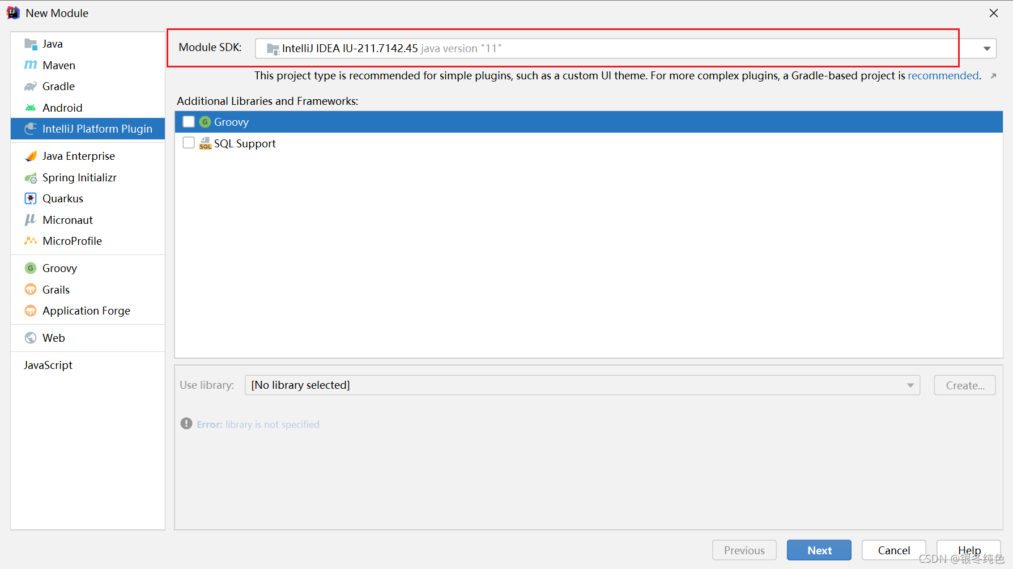Choose MicroProfile from the list
This screenshot has height=569, width=1013.
88,241
